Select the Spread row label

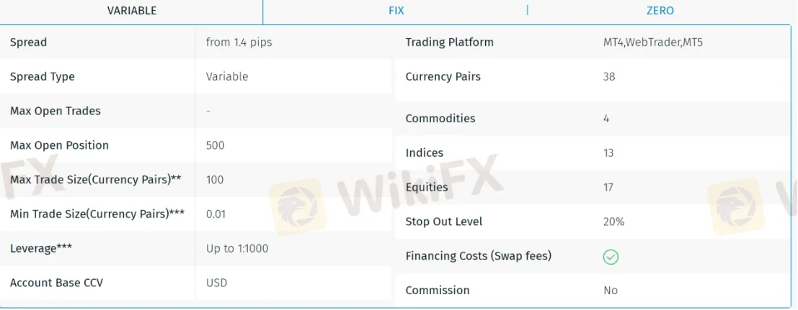tap(29, 42)
